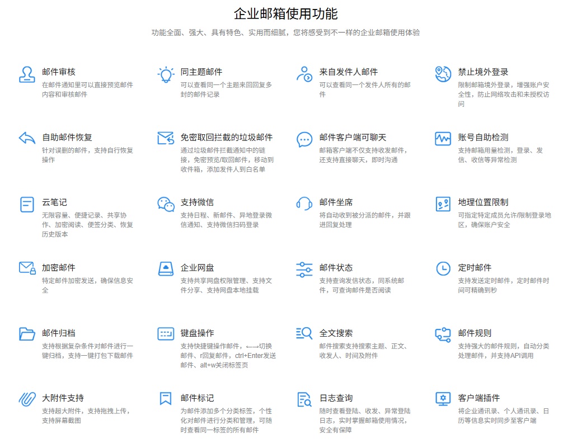This screenshot has height=443, width=587.
Task: Click the keyboard icon for 键盘操作
Action: click(x=166, y=334)
